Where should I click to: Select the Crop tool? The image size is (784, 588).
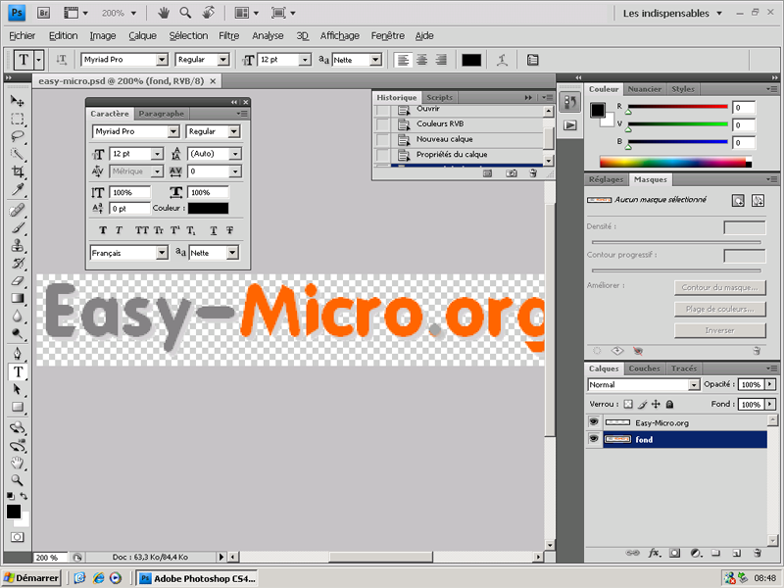point(18,171)
